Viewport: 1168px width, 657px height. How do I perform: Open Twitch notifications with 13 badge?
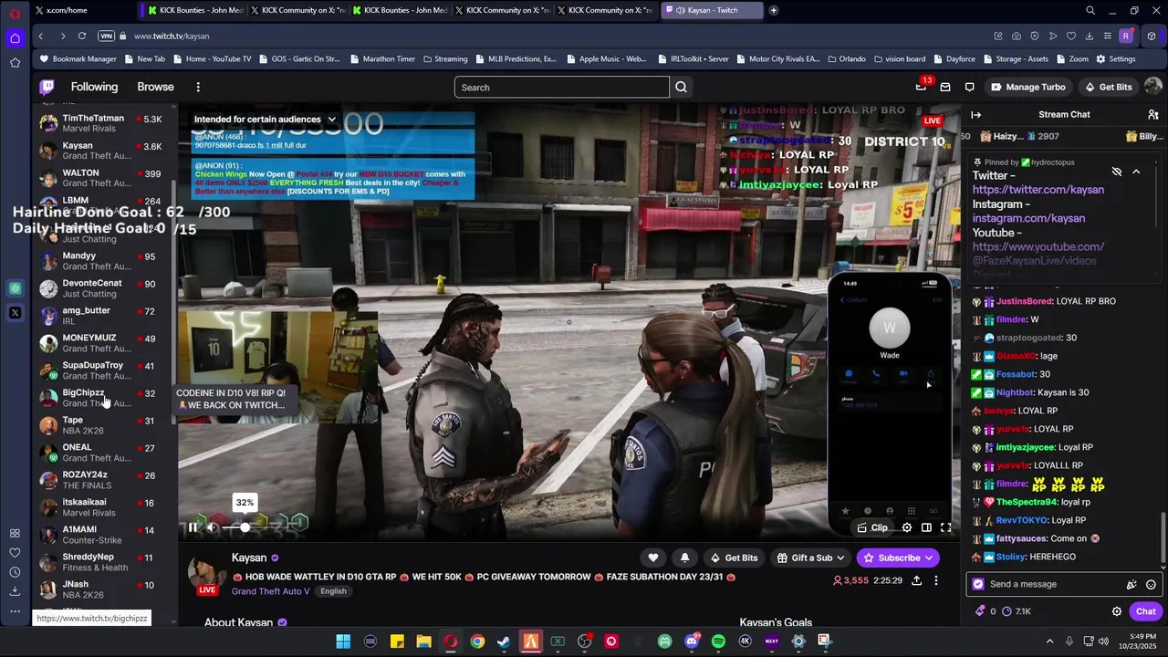[922, 87]
